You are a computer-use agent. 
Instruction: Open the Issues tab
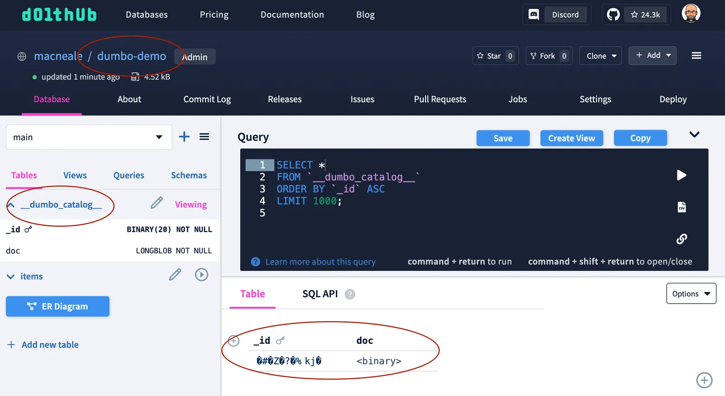(362, 99)
